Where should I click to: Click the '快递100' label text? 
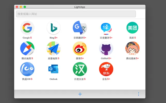pos(26,79)
